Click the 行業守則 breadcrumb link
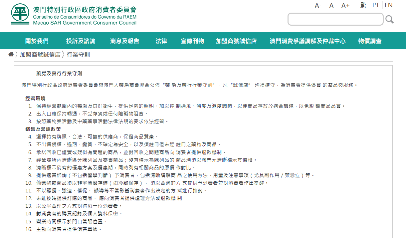 click(x=78, y=55)
